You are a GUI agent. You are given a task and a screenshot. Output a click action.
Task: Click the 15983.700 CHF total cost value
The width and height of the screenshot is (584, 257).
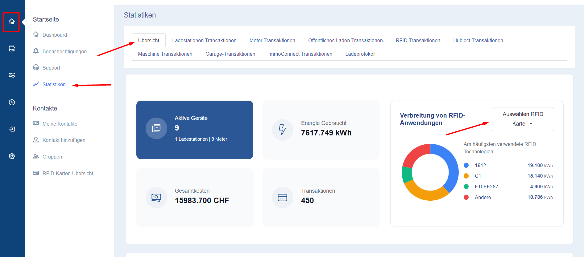202,200
